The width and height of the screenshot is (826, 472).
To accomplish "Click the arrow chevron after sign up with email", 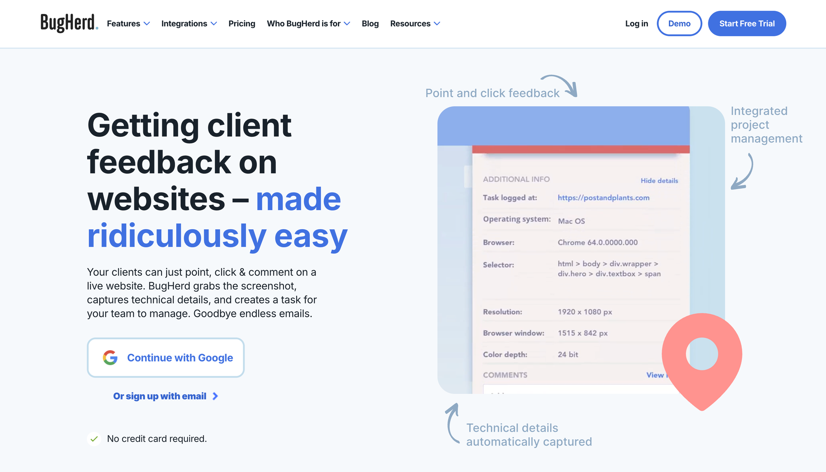I will pos(215,396).
